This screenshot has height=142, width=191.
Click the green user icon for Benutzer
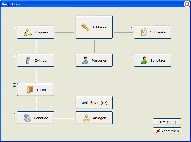pyautogui.click(x=144, y=60)
